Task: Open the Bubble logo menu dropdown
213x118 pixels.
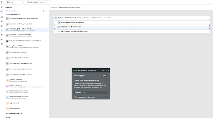Action: pyautogui.click(x=2, y=2)
